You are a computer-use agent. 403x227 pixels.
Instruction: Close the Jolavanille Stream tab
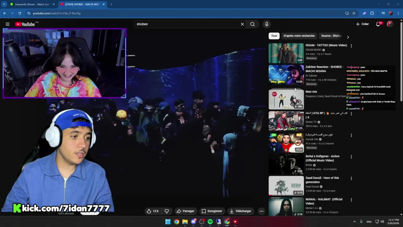tap(54, 4)
